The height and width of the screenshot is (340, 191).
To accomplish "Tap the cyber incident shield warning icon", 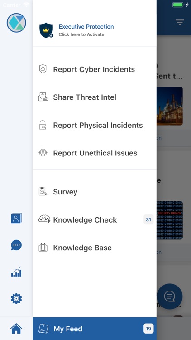I will point(43,69).
